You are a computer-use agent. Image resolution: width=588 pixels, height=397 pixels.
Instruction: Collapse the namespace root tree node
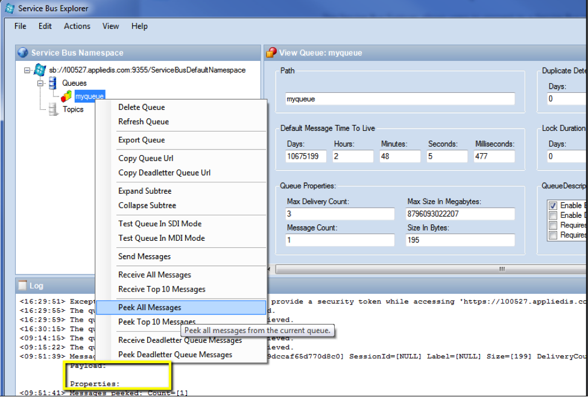pos(27,71)
